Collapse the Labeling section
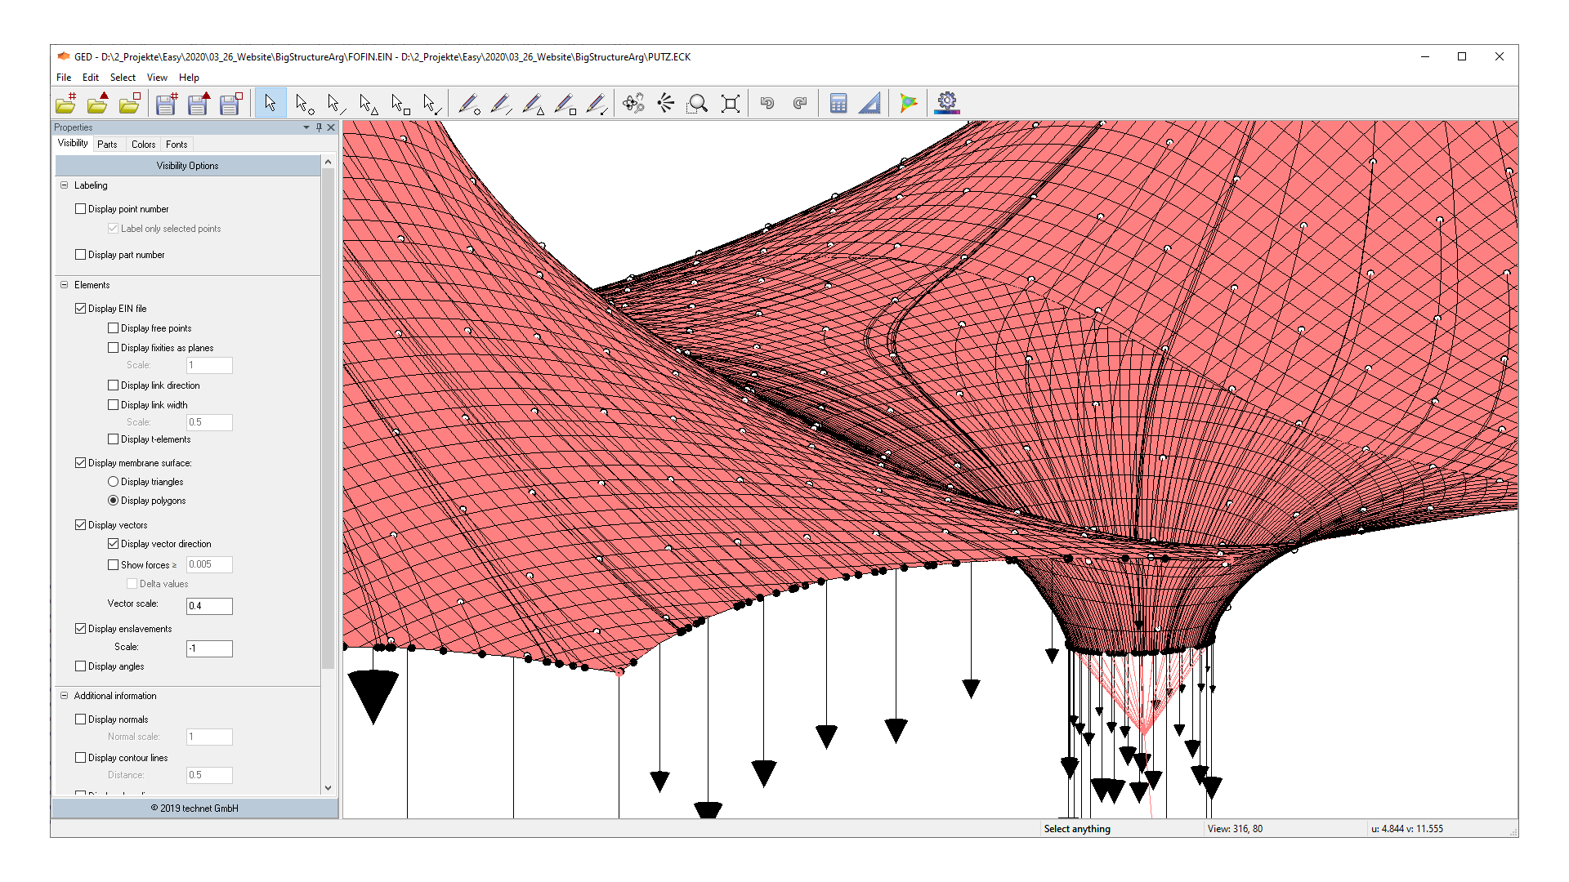 click(x=64, y=185)
